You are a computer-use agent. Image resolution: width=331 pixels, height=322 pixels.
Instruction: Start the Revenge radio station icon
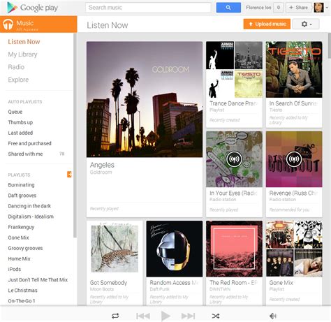click(x=294, y=159)
